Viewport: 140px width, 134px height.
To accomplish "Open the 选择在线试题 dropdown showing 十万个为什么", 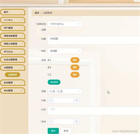I will 65,24.
